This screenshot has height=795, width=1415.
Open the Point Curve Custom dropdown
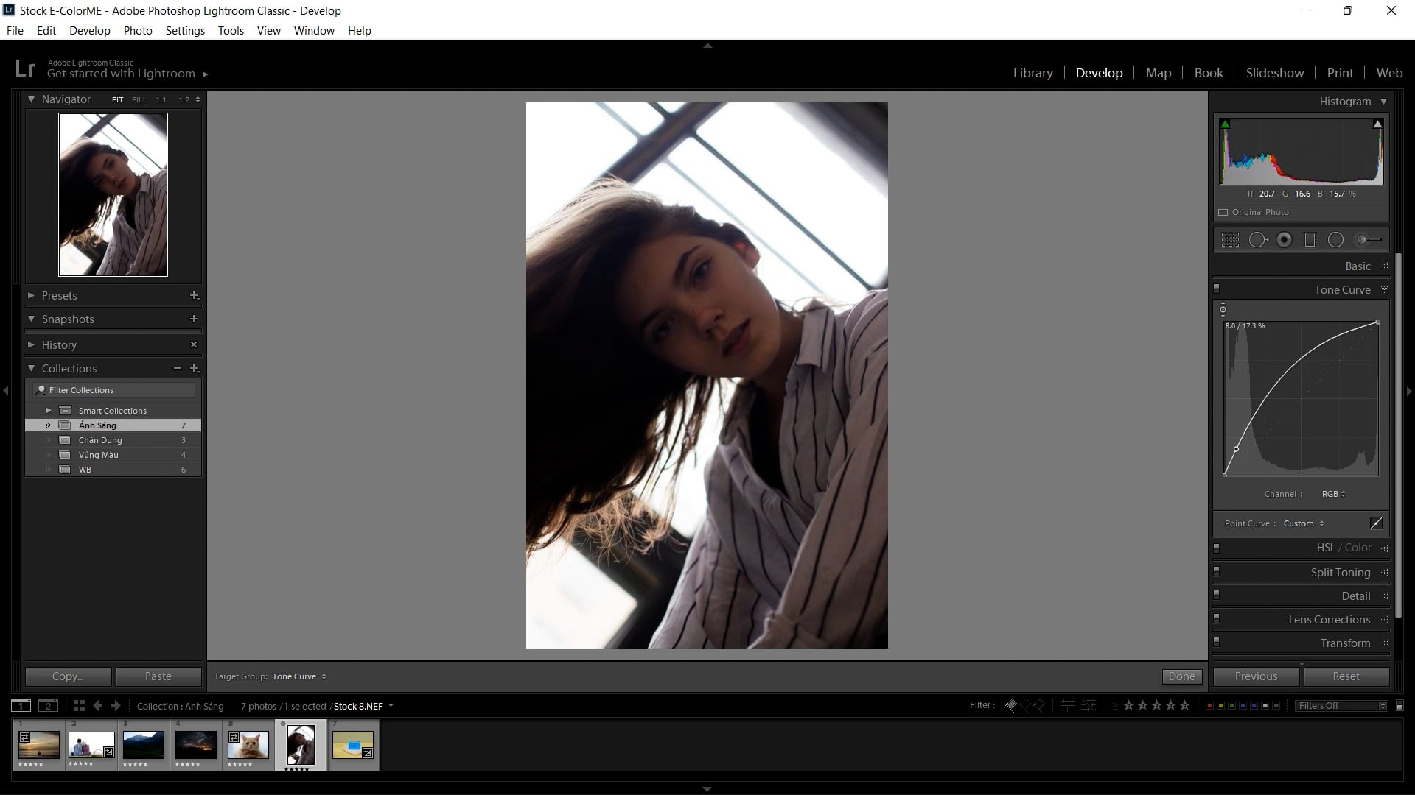tap(1304, 523)
